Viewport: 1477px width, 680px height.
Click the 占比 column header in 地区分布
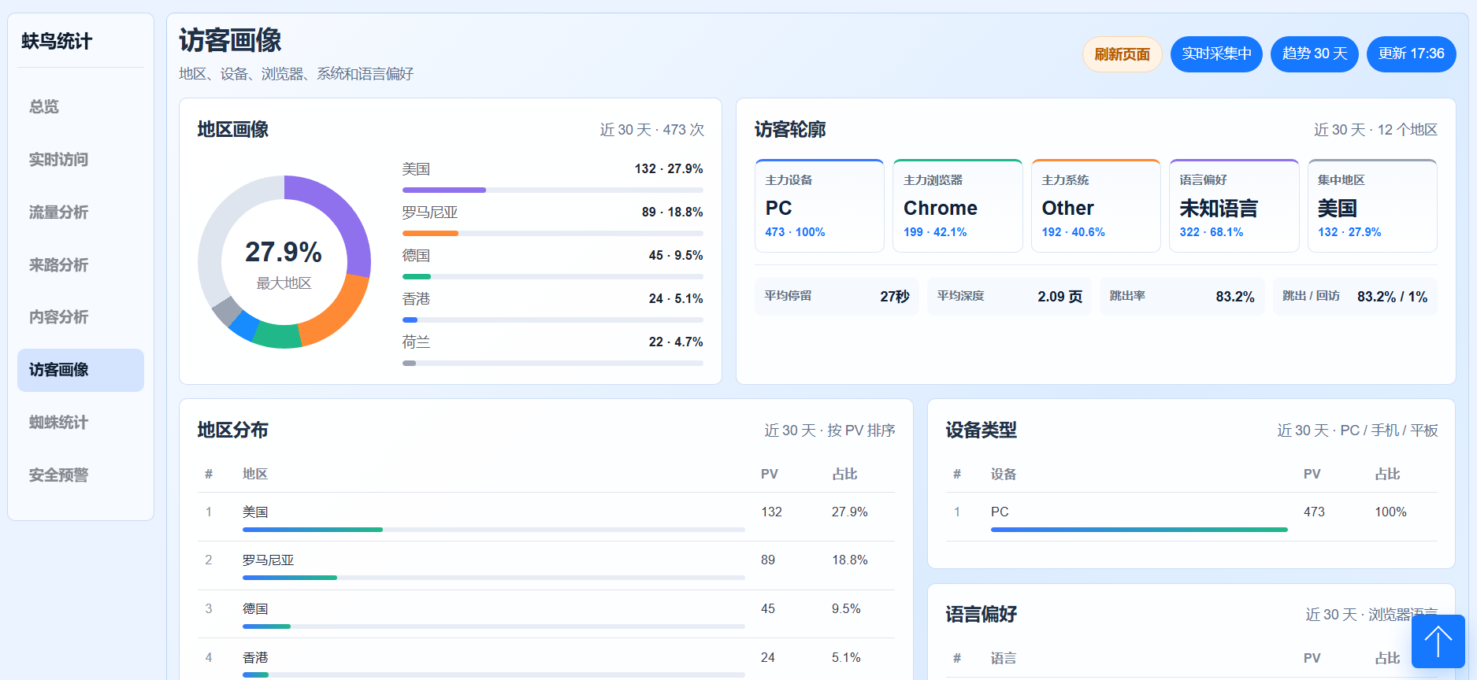[844, 474]
